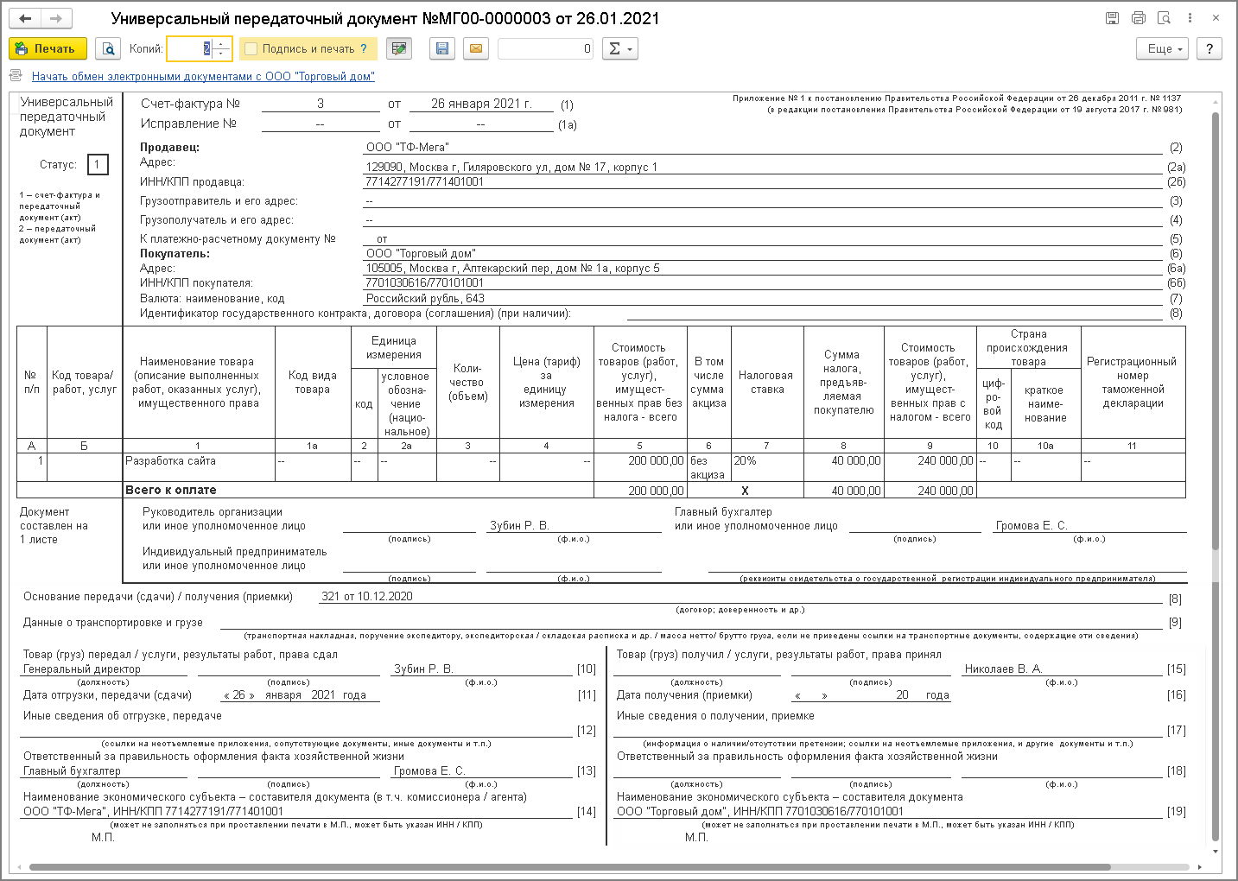
Task: Click the scroll-right arrow of the horizontal scrollbar
Action: pos(1199,867)
